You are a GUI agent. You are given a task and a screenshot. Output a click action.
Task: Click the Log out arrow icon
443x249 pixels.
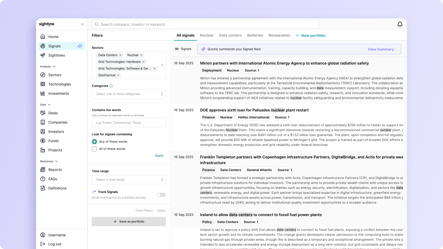(43, 244)
